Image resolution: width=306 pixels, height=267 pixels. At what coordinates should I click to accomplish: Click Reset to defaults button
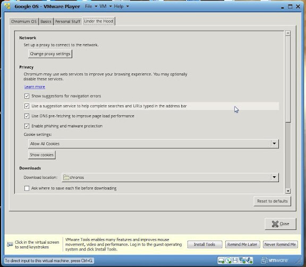tap(272, 201)
